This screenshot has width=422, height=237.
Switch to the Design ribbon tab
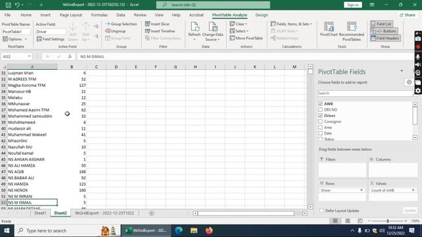coord(262,15)
